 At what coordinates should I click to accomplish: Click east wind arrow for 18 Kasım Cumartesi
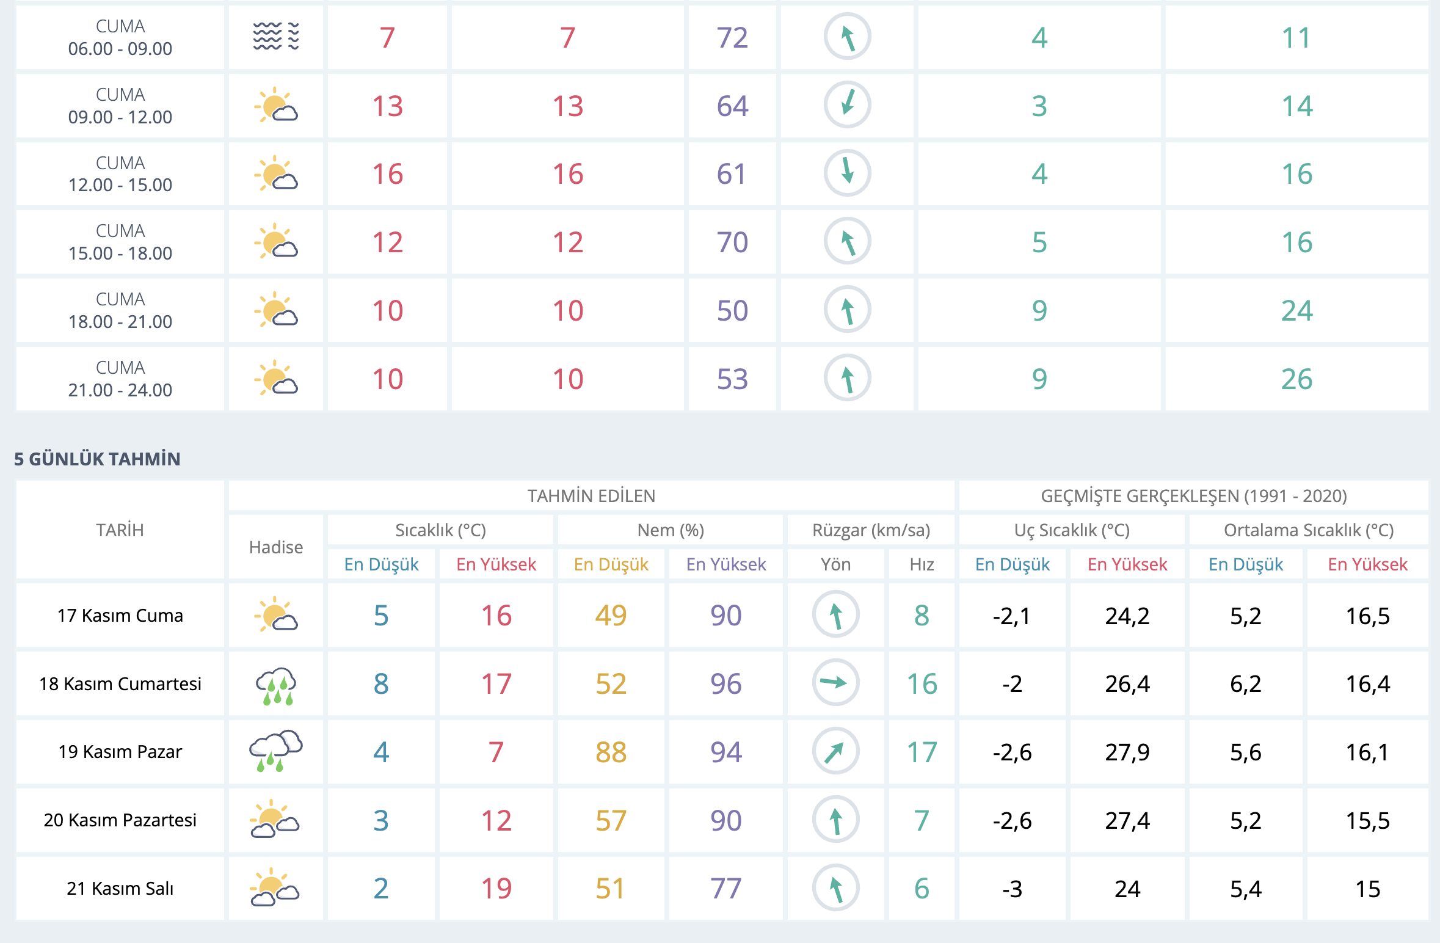[x=835, y=682]
